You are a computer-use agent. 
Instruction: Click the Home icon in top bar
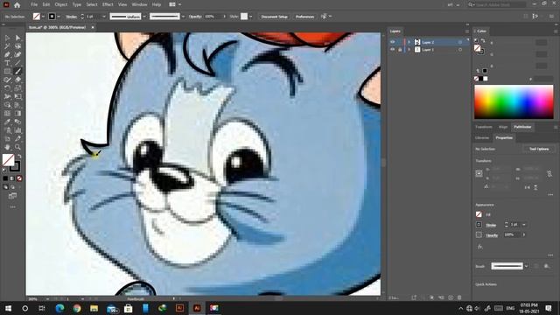click(17, 5)
